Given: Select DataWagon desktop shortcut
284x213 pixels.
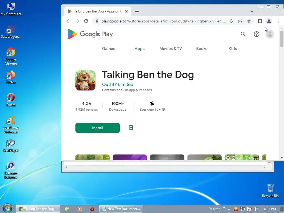Looking at the screenshot, I should pos(11,32).
